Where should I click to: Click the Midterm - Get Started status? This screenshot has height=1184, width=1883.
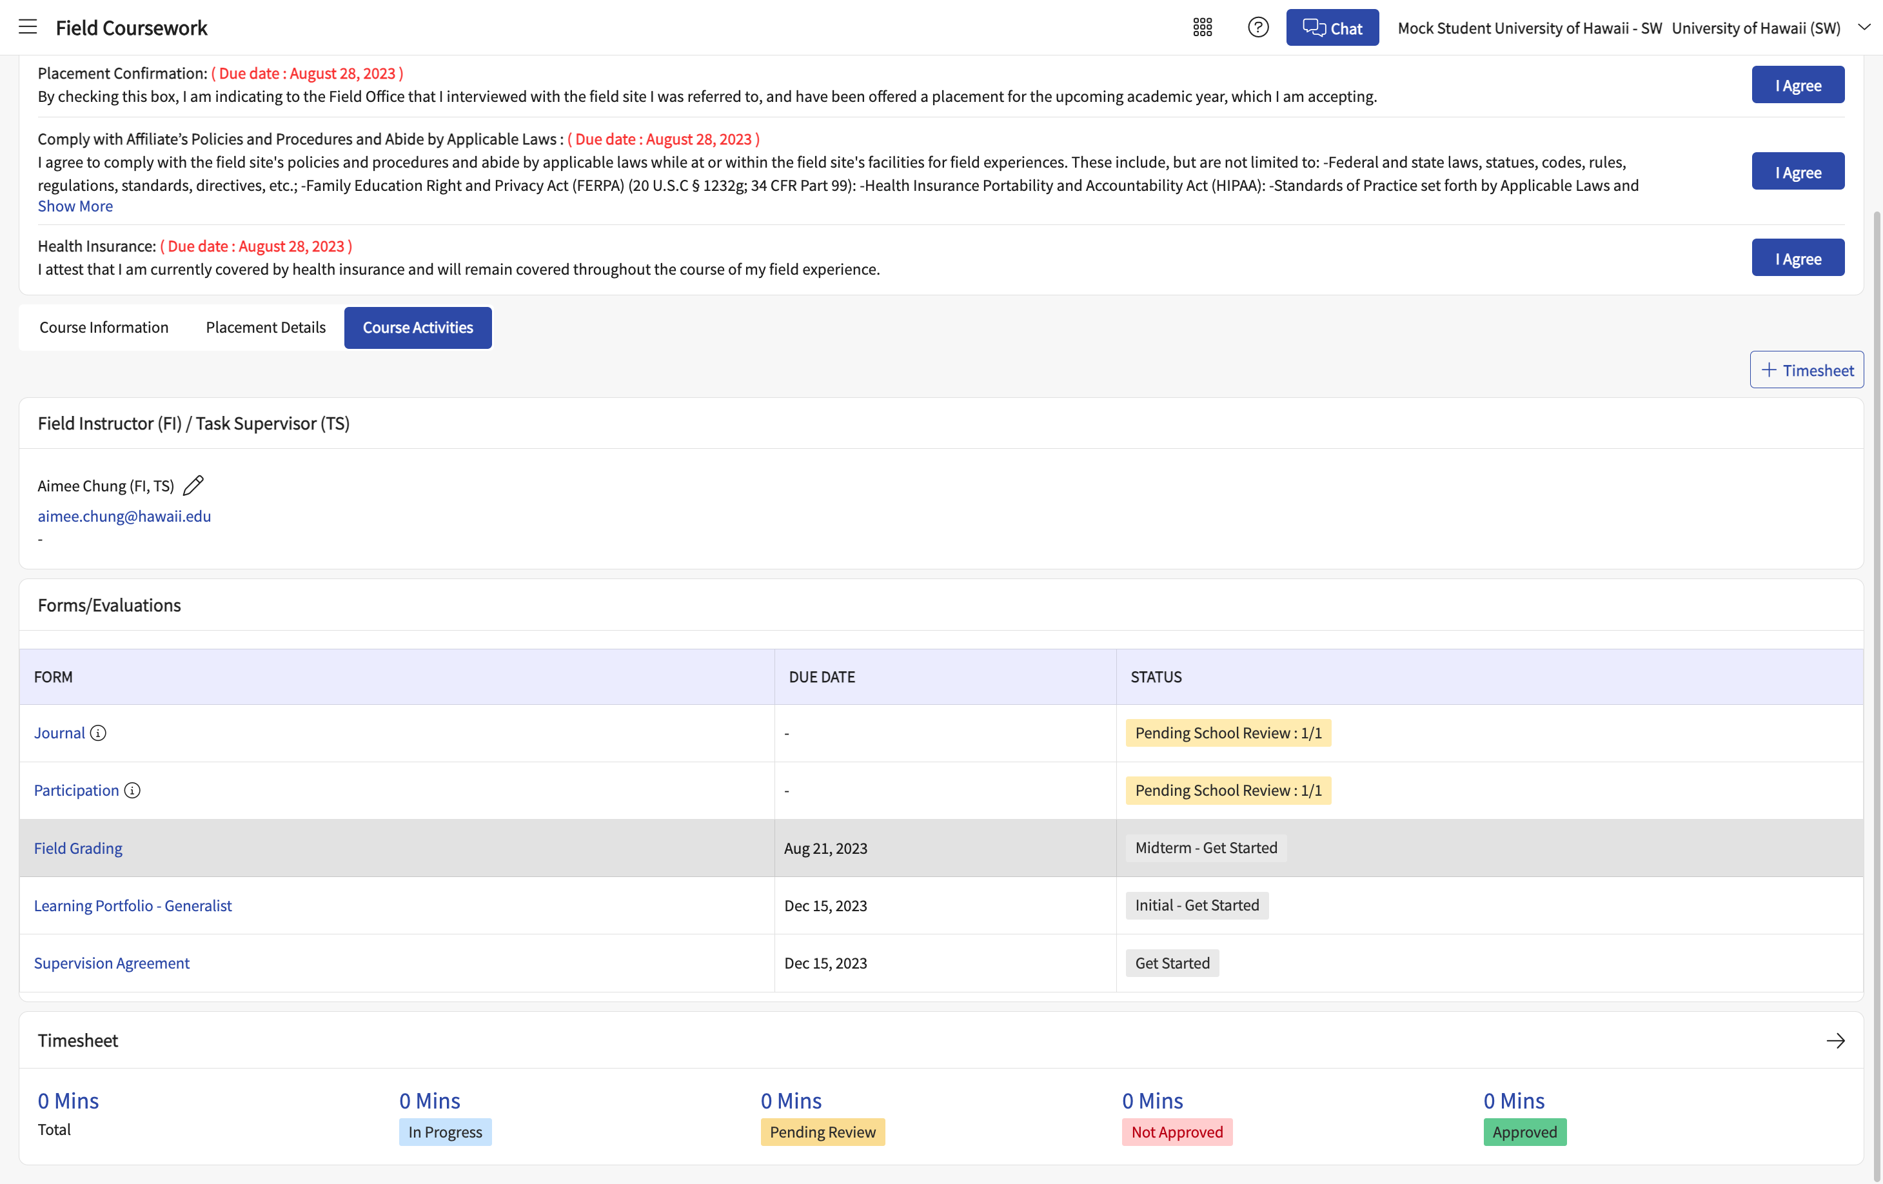pyautogui.click(x=1206, y=848)
